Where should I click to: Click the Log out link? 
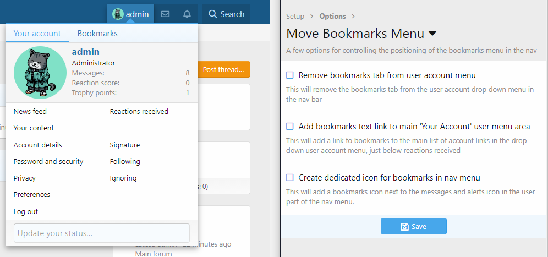click(26, 212)
